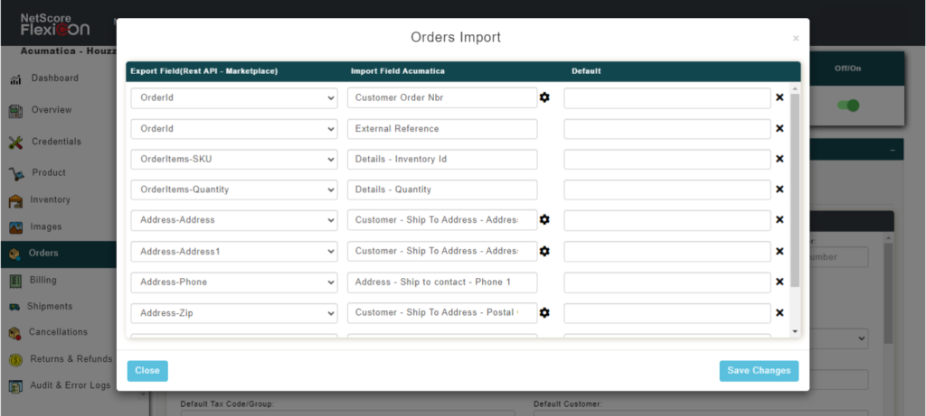Toggle the green Off/On switch
Screen dimensions: 926x416
point(847,106)
